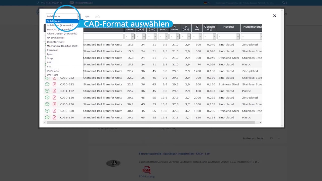Open 3D CAD model for KU31-122
The width and height of the screenshot is (322, 181).
coord(47,91)
